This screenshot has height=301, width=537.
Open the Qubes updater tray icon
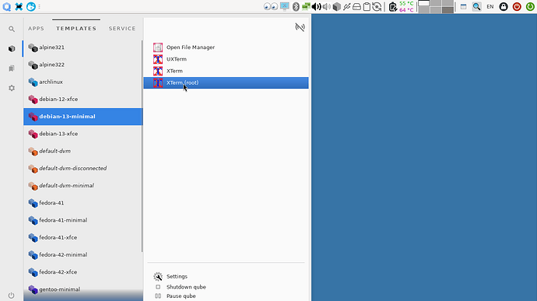[377, 6]
